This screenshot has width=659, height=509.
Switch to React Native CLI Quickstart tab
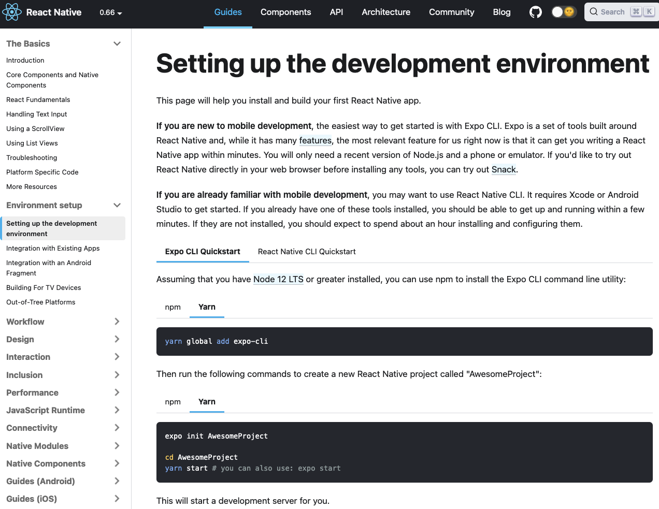point(307,252)
